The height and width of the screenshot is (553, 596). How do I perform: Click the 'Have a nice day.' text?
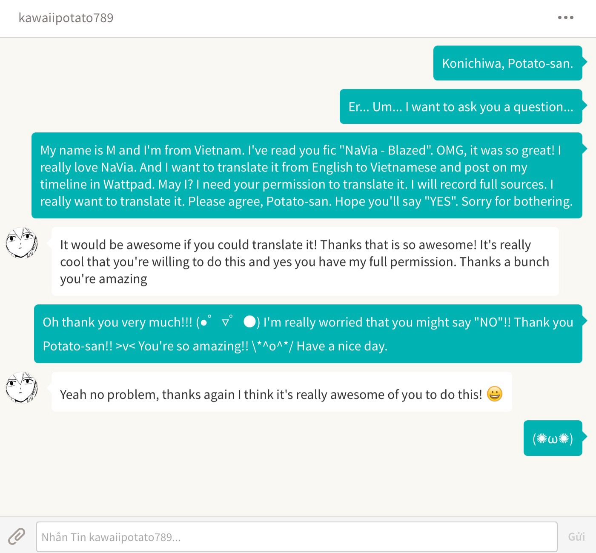click(342, 346)
